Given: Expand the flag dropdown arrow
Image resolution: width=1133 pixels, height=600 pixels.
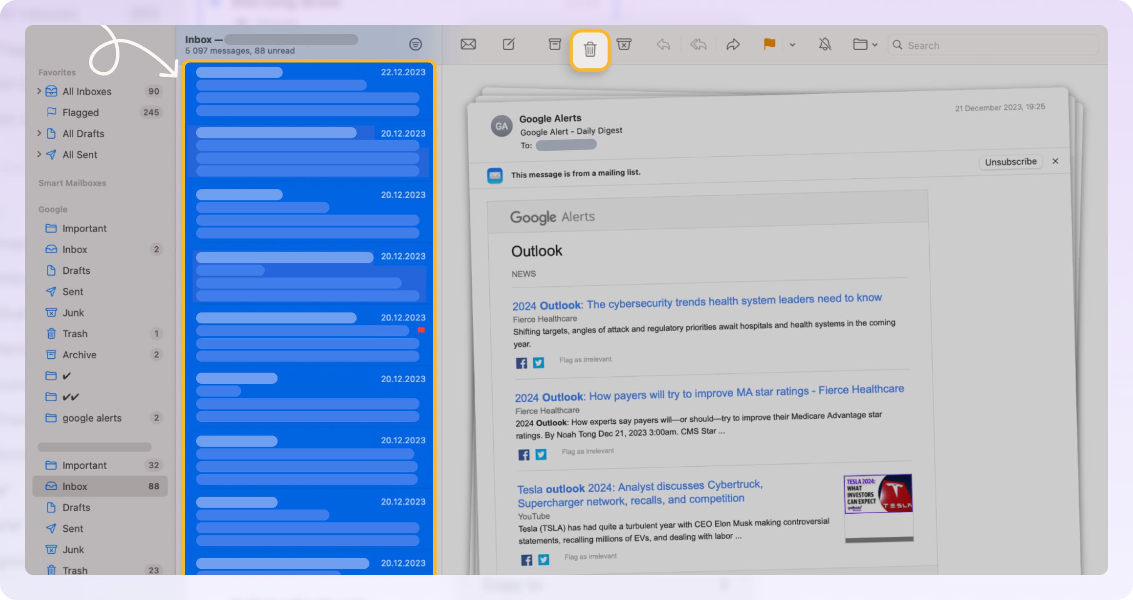Looking at the screenshot, I should (x=792, y=45).
